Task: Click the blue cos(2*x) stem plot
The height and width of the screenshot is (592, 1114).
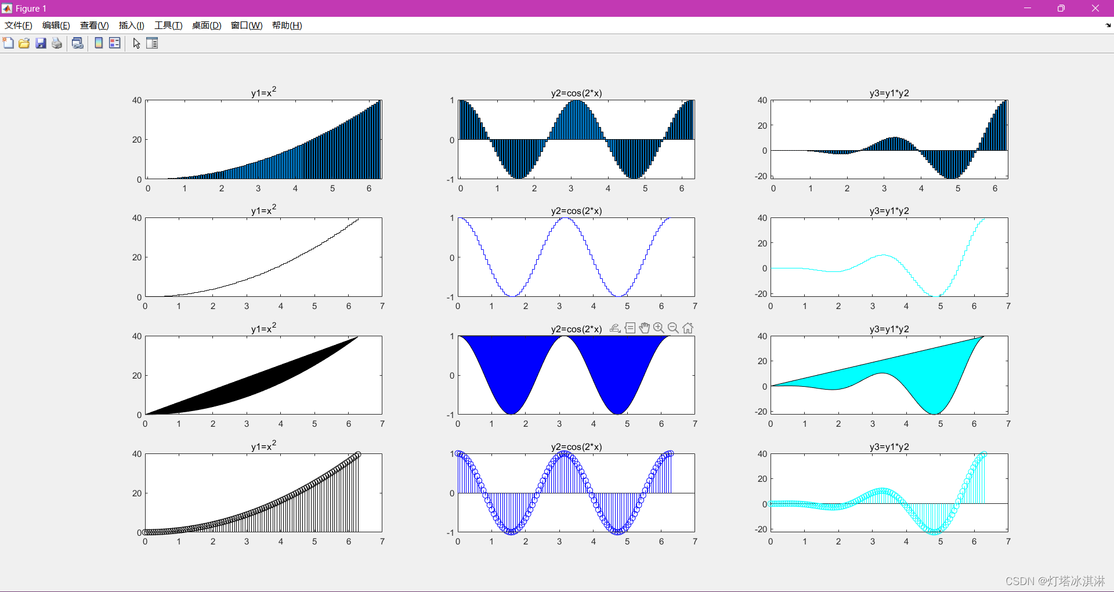Action: click(x=576, y=493)
